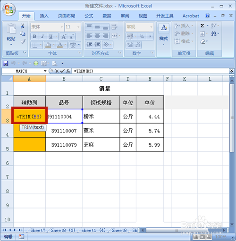The height and width of the screenshot is (241, 236).
Task: Click the vertical scrollbar thumb
Action: click(x=232, y=118)
